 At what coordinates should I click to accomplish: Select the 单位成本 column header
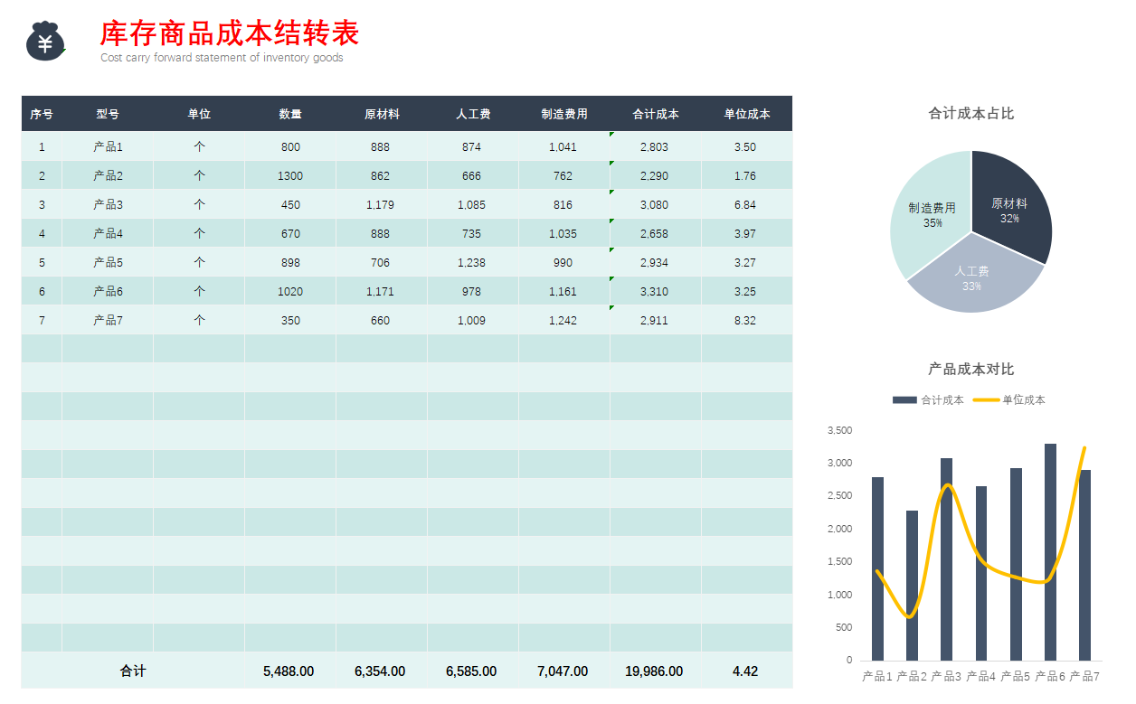click(746, 114)
